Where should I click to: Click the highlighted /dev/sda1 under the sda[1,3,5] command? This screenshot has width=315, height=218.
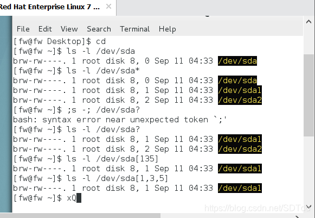[x=240, y=188]
